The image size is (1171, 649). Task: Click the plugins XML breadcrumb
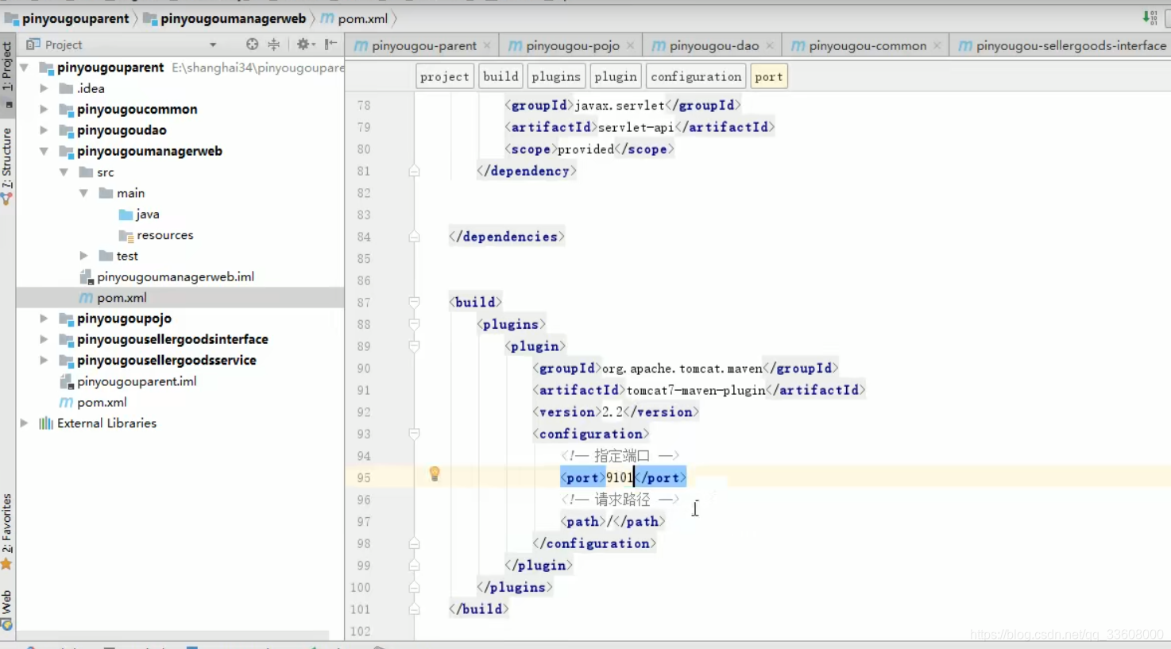(556, 76)
